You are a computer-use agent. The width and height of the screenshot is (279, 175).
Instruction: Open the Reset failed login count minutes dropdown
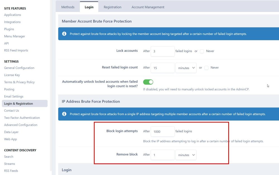[186, 68]
